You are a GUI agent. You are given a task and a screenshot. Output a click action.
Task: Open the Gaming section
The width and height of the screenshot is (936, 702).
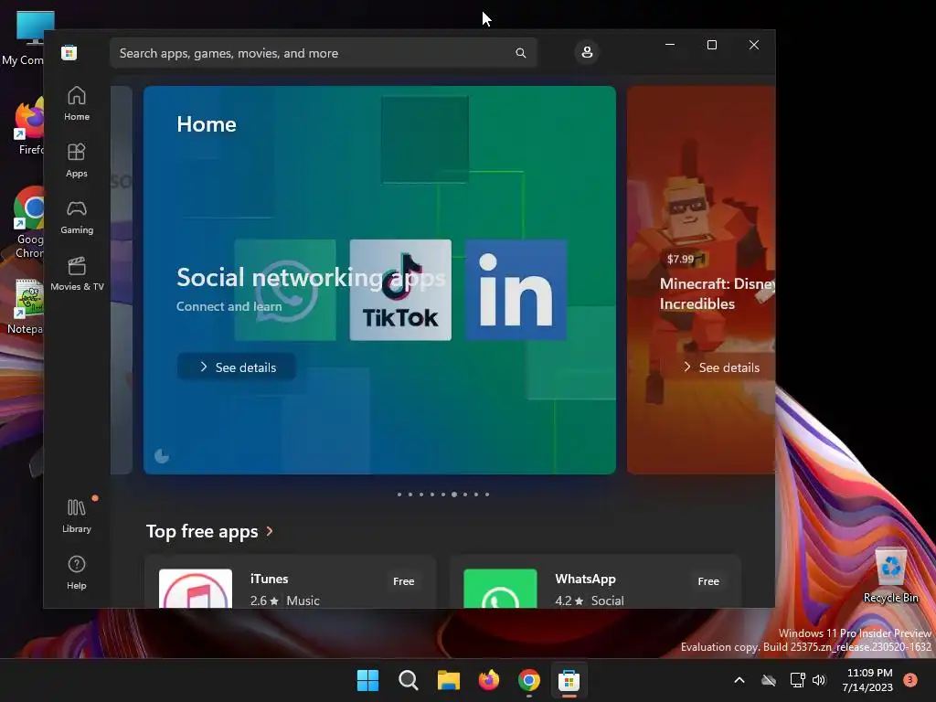77,218
